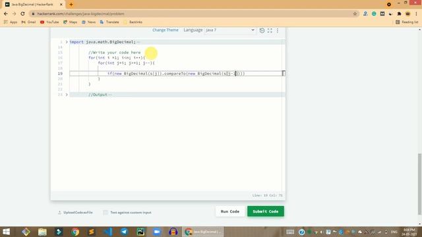Bookmark this page with the star icon
422x237 pixels.
tap(355, 14)
